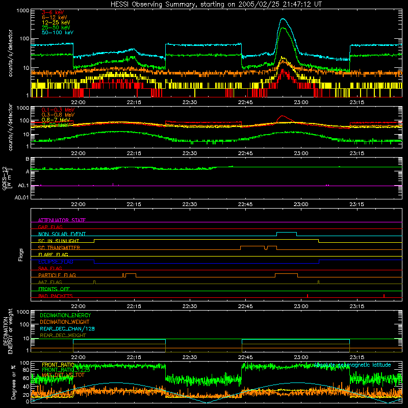Click the B tick label on GOES panel
The width and height of the screenshot is (408, 408).
point(27,159)
